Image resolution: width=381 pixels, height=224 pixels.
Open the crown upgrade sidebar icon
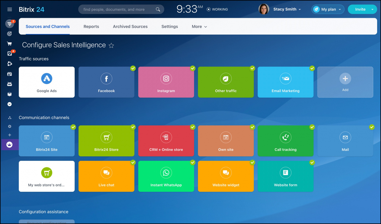(x=10, y=144)
